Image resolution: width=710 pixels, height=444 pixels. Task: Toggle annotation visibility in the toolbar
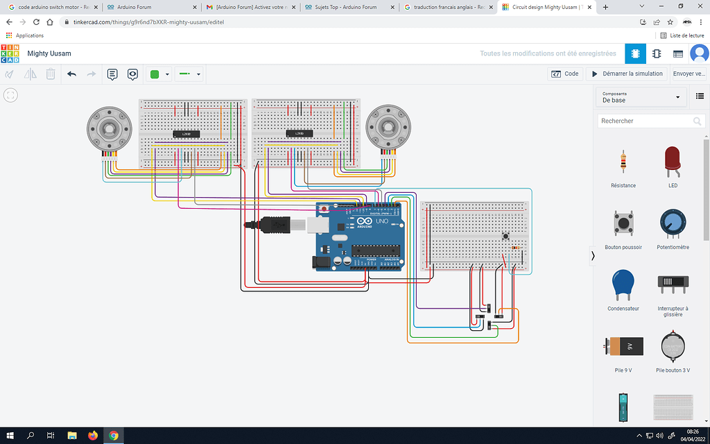point(132,74)
